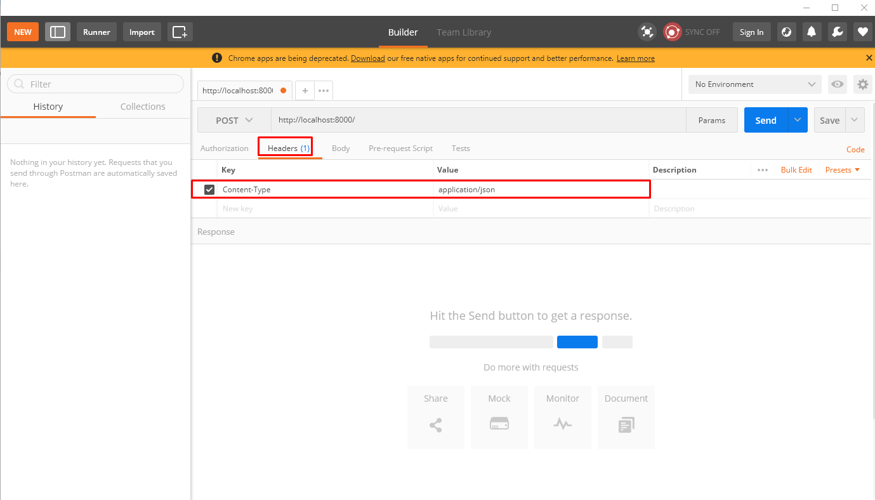Image resolution: width=875 pixels, height=500 pixels.
Task: Edit the application/json value cell
Action: (x=541, y=189)
